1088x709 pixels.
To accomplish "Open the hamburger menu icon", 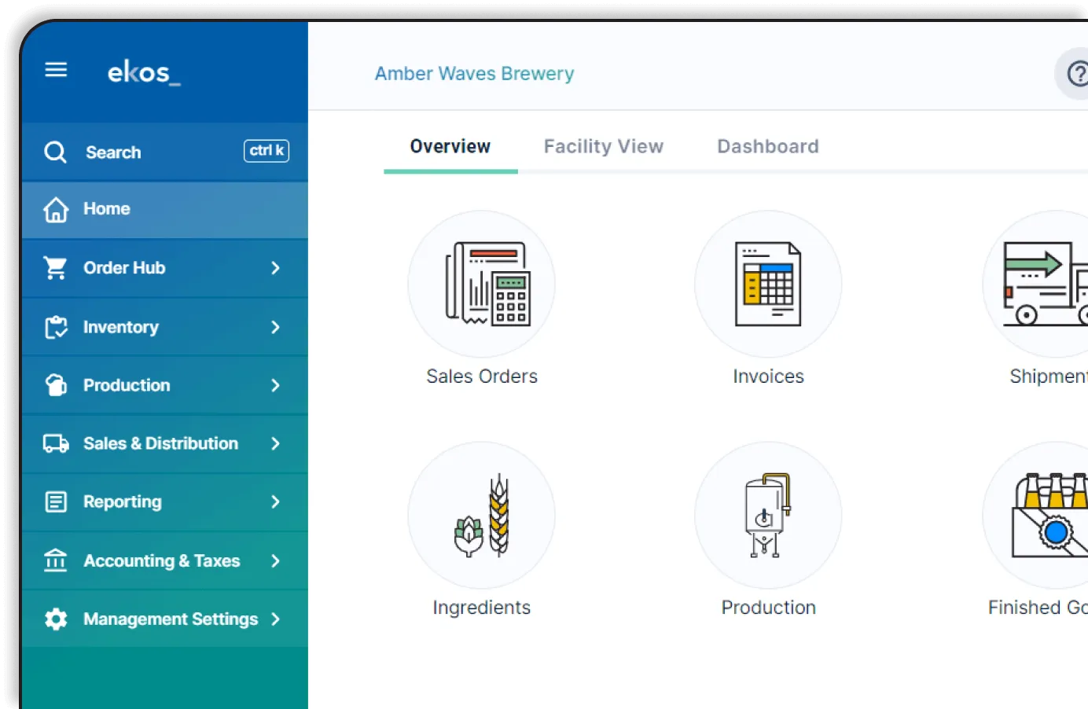I will coord(56,70).
